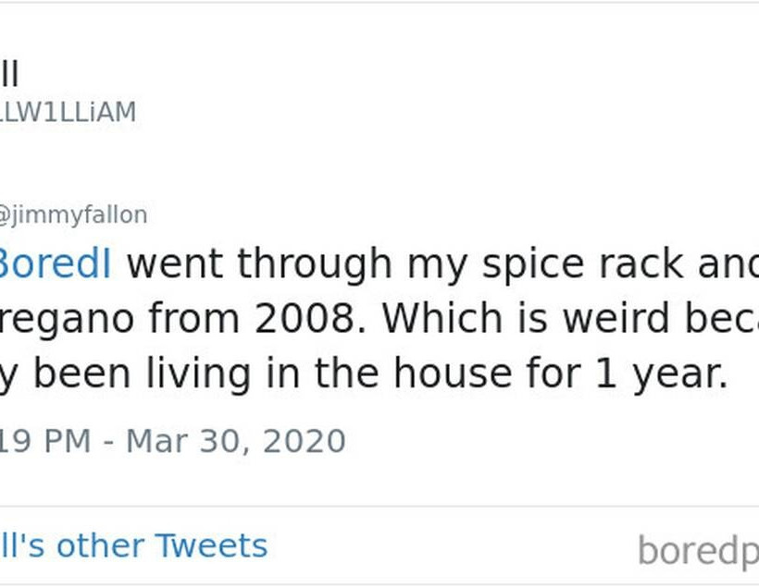Click the word "through" in the tweet
The image size is (759, 587).
tap(315, 264)
